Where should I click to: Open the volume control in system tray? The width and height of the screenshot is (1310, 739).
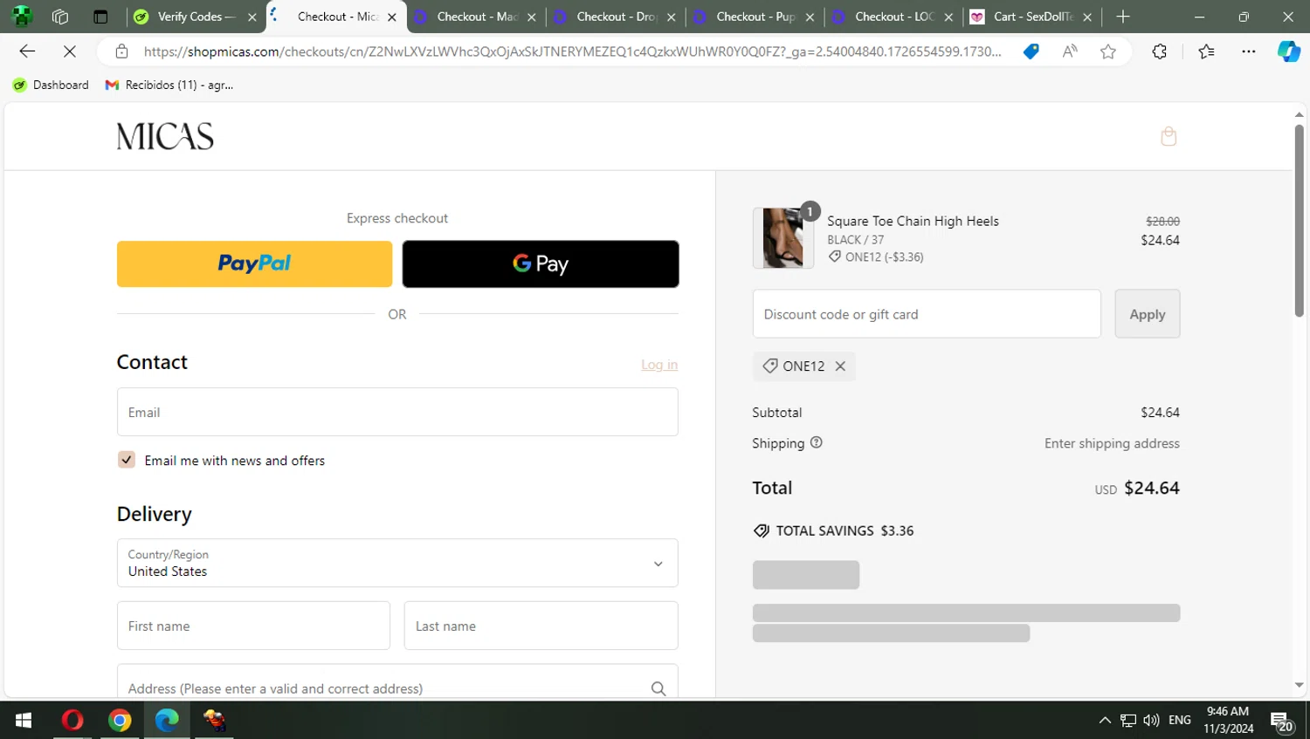[x=1151, y=720]
